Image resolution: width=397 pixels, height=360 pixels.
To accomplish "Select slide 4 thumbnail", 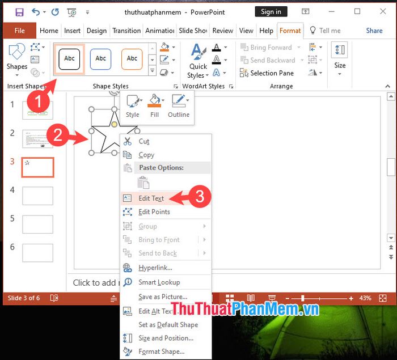I will 38,196.
